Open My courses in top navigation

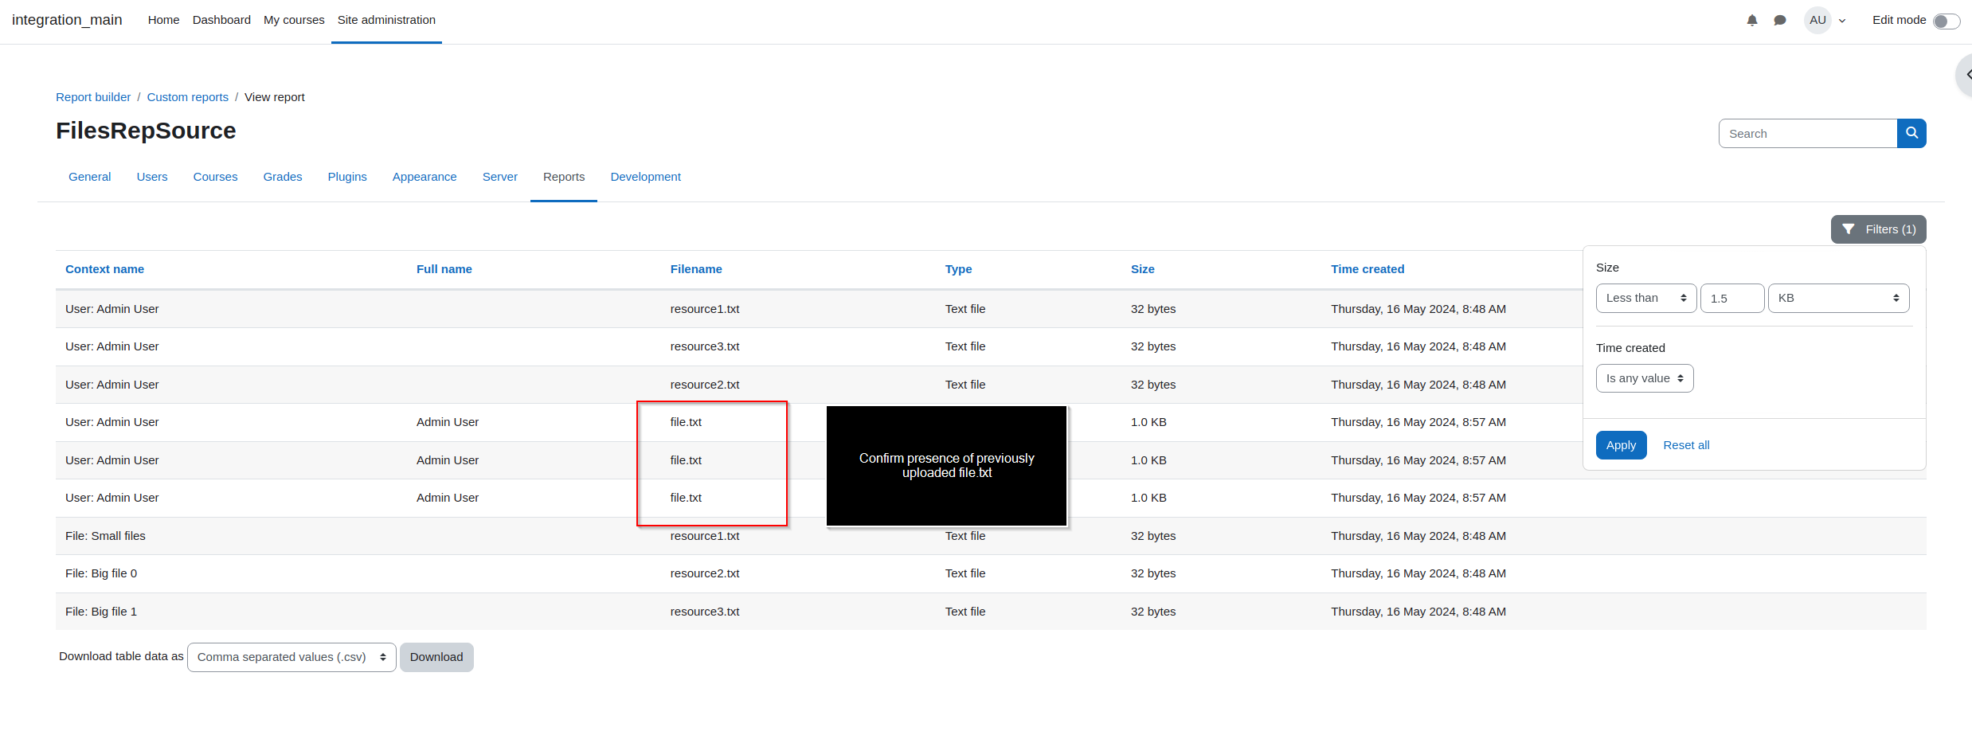294,20
